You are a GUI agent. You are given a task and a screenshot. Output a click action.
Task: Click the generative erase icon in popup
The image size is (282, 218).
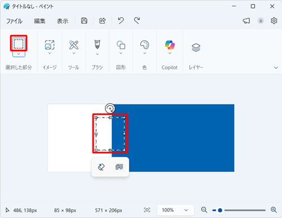(x=102, y=167)
